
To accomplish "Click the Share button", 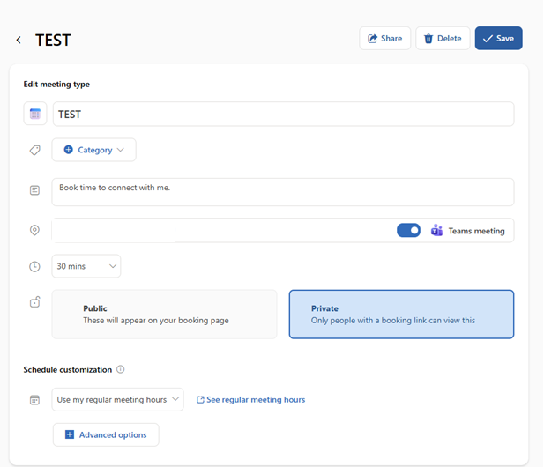I will [385, 38].
